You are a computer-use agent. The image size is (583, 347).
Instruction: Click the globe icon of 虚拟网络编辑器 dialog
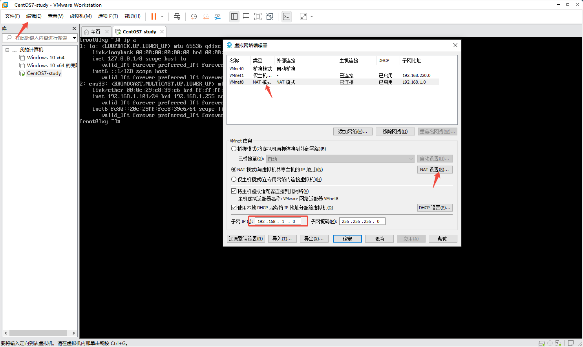pyautogui.click(x=229, y=45)
